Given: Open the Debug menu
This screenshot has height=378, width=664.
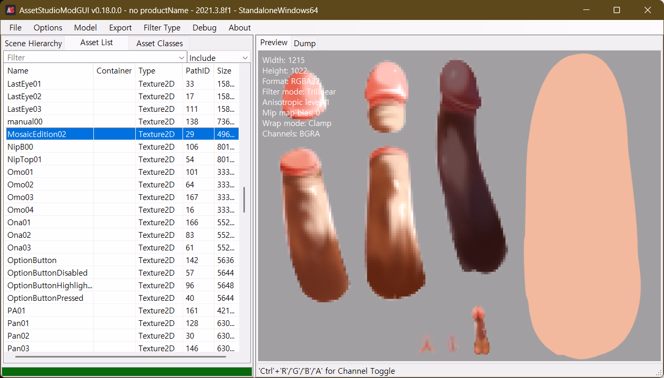Looking at the screenshot, I should click(x=204, y=28).
